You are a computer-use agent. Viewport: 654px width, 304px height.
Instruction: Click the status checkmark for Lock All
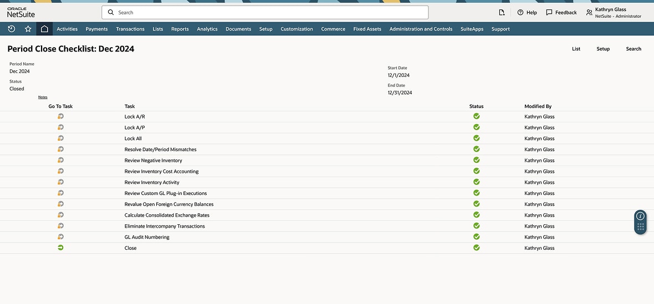tap(476, 138)
